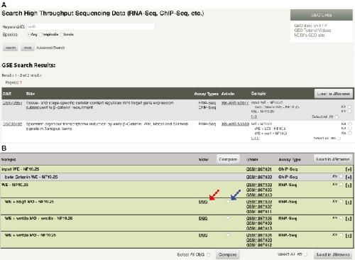Screen dimensions: 355x260
Task: Check Select All for the first GSE result
Action: [337, 117]
